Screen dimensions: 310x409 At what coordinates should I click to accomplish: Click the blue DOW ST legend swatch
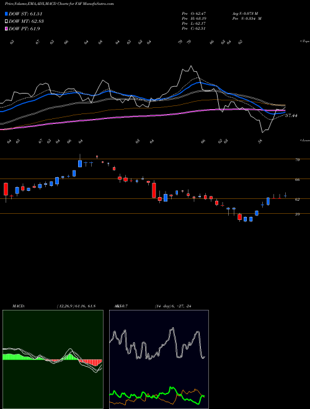pos(6,14)
